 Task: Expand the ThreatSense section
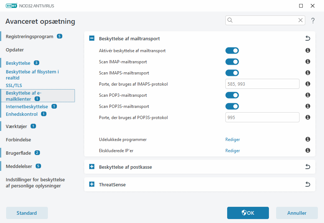pyautogui.click(x=92, y=185)
